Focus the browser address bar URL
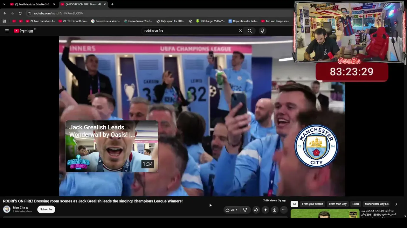The width and height of the screenshot is (407, 228). (x=59, y=13)
